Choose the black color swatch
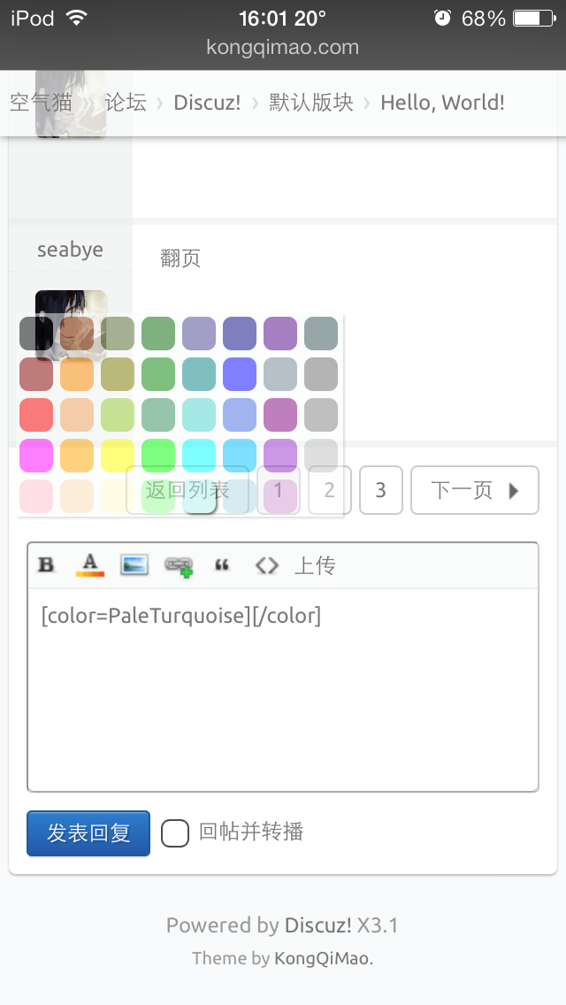The width and height of the screenshot is (566, 1005). coord(36,334)
